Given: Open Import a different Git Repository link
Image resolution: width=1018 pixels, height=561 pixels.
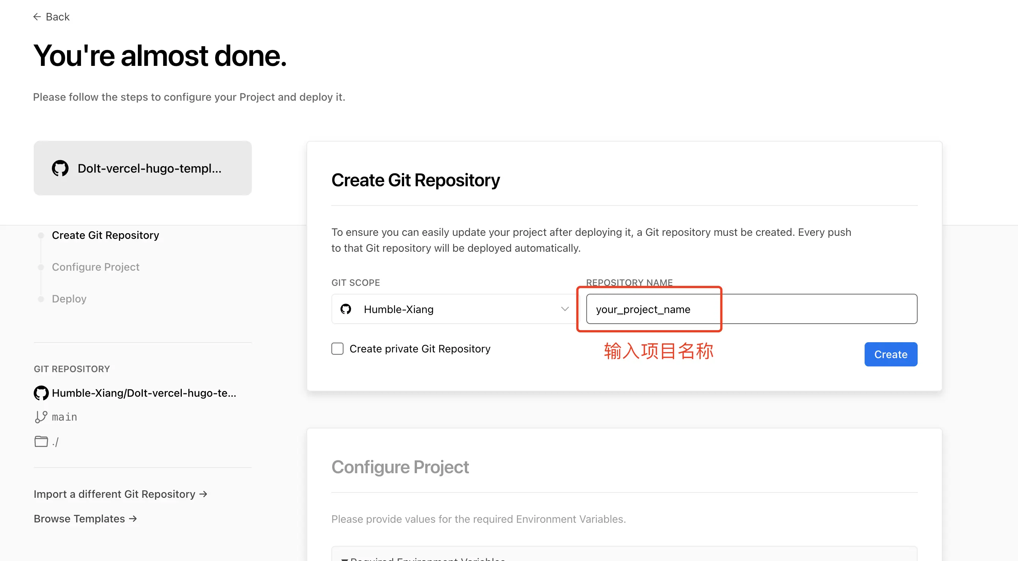Looking at the screenshot, I should click(x=115, y=494).
